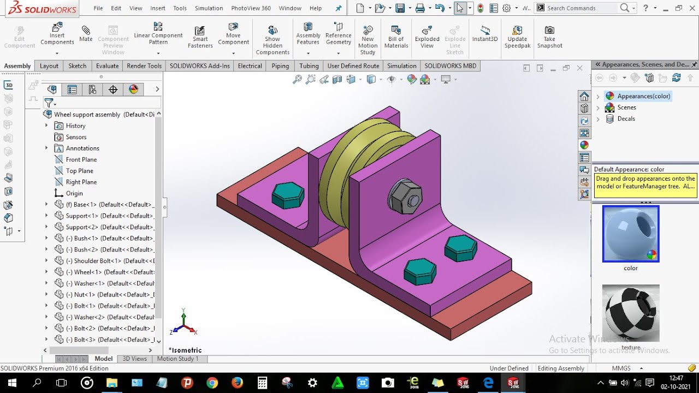
Task: Open File Explorer from the taskbar
Action: 111,383
